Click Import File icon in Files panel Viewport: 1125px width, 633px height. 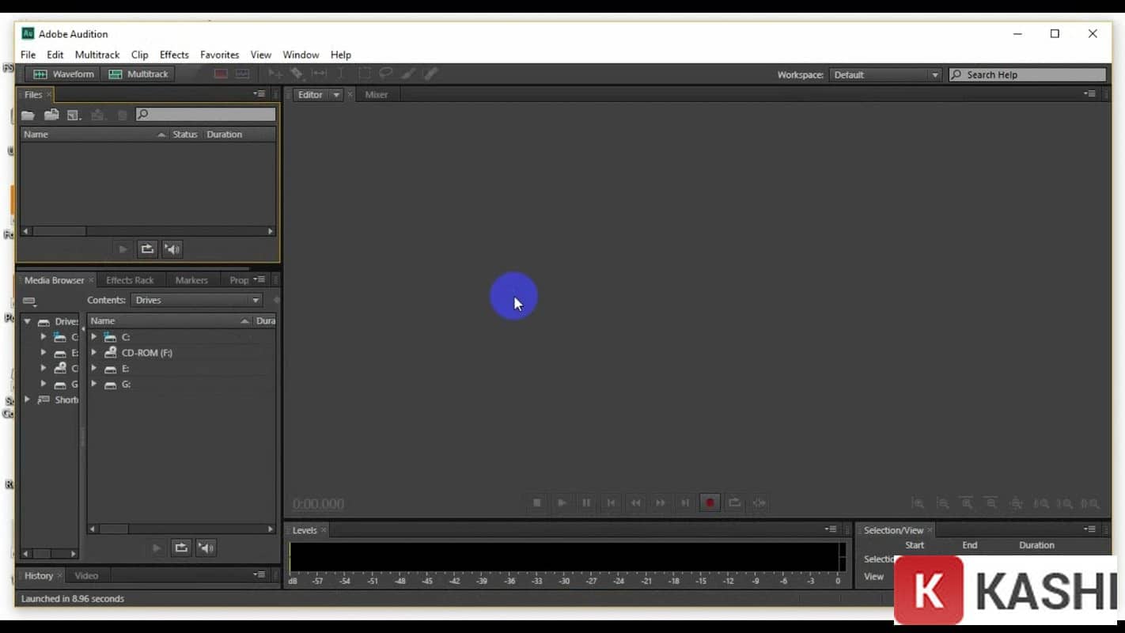(x=51, y=115)
